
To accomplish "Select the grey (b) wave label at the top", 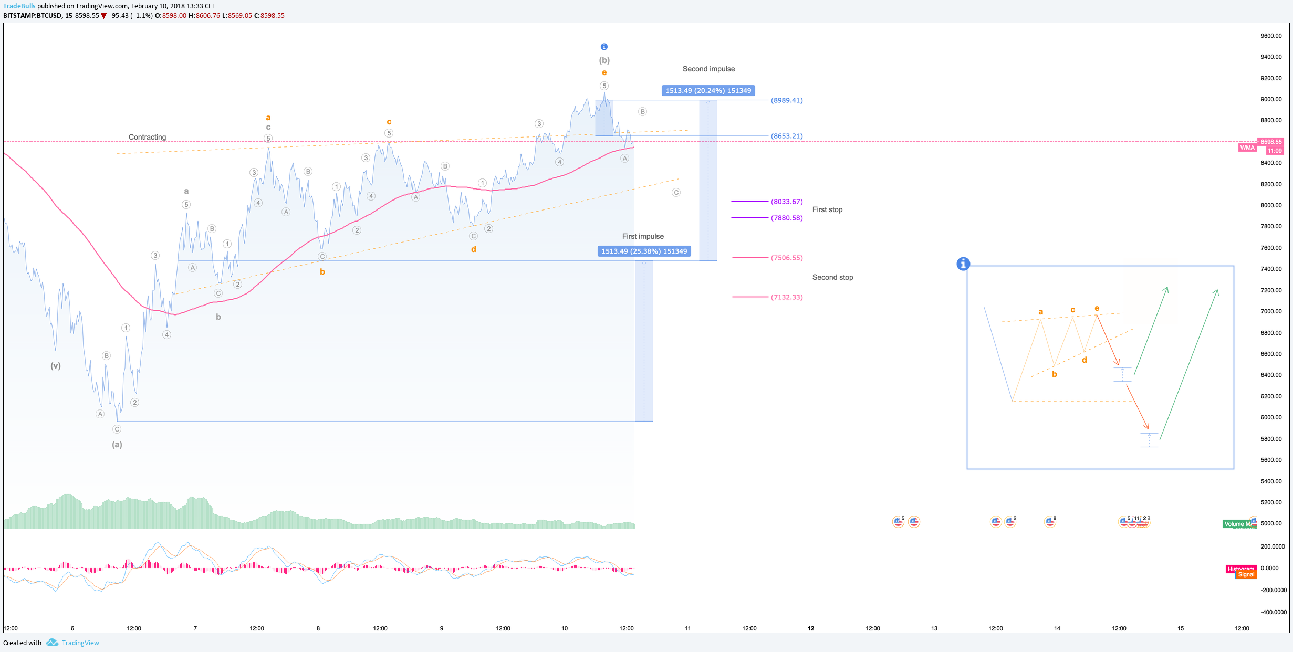I will point(604,60).
